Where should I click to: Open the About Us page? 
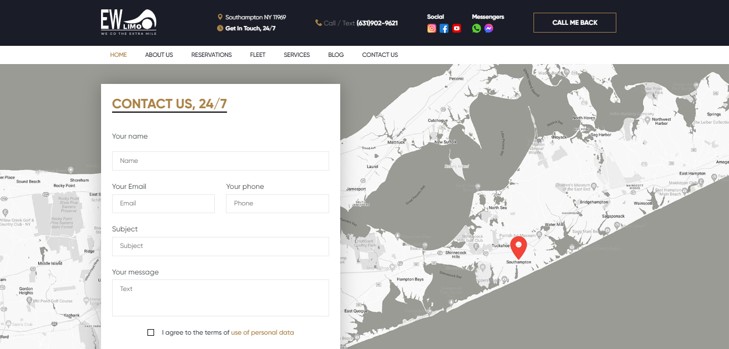click(159, 55)
